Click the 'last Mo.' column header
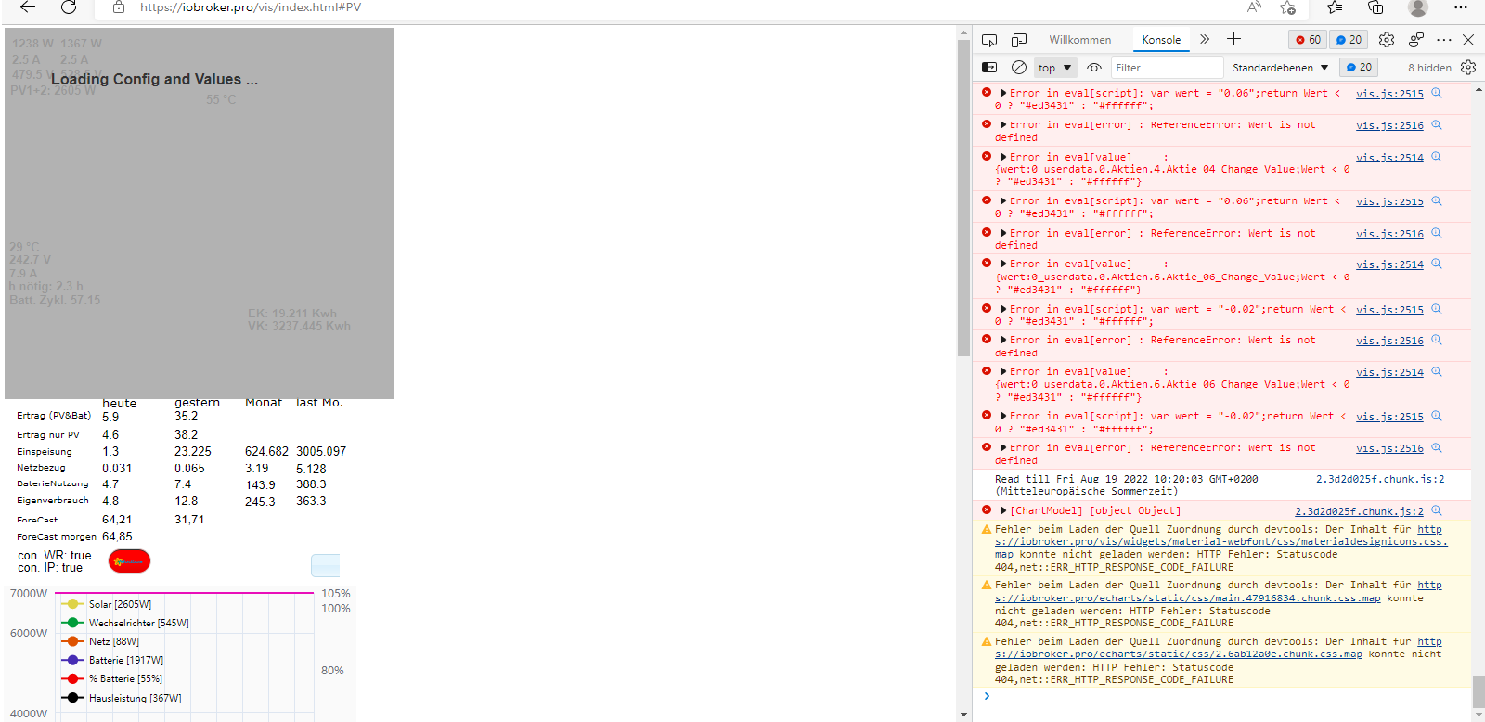The height and width of the screenshot is (722, 1485). 319,403
